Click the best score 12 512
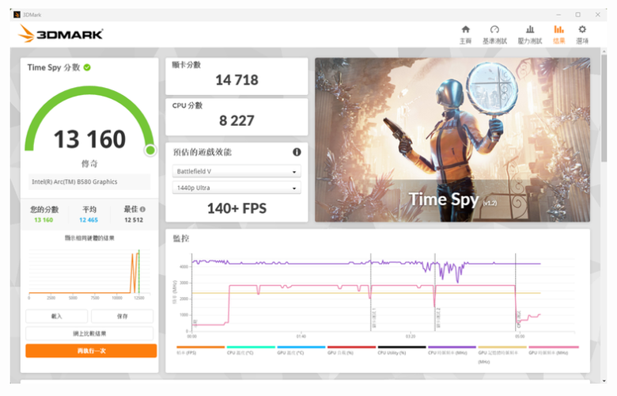 (134, 220)
